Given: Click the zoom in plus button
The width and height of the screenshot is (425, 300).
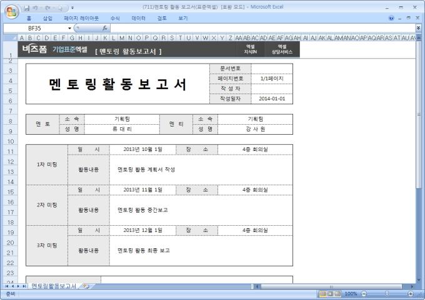Looking at the screenshot, I should (411, 294).
